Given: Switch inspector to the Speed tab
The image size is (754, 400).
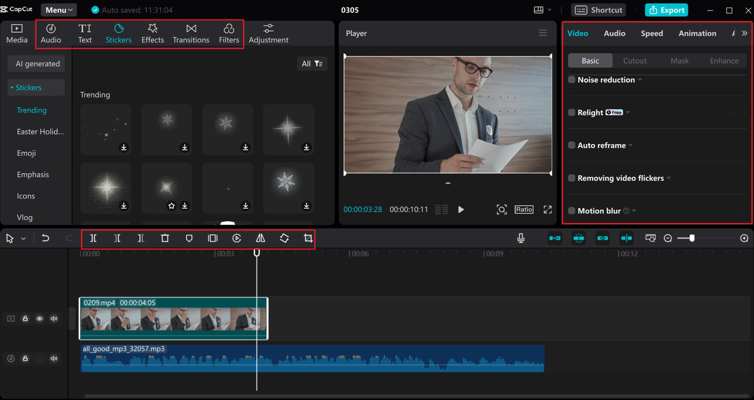Looking at the screenshot, I should tap(652, 34).
